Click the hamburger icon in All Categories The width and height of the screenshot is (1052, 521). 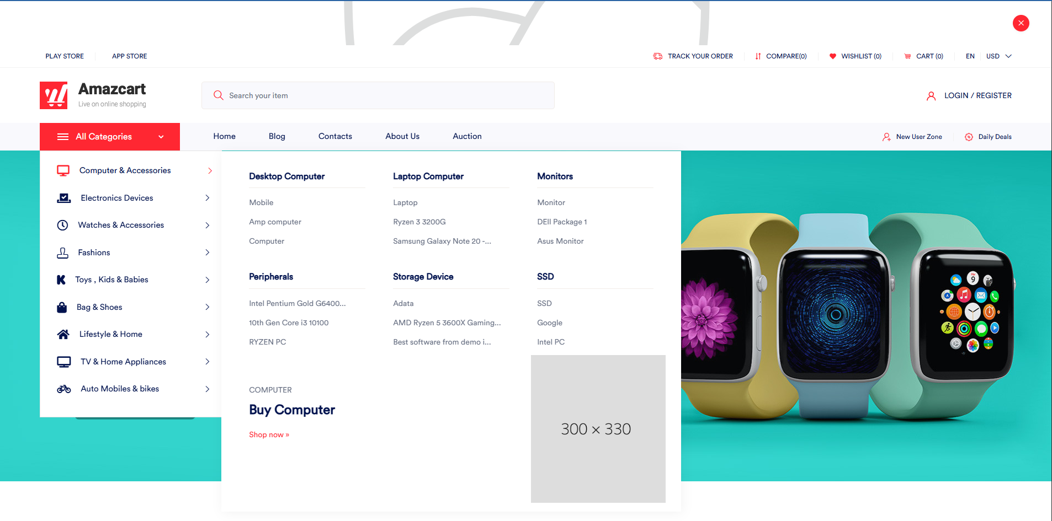(x=63, y=137)
